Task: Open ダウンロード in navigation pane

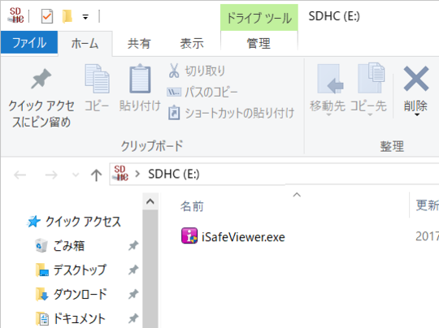Action: click(80, 294)
